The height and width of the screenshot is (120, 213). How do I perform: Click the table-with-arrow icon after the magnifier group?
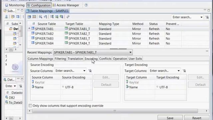[52, 17]
